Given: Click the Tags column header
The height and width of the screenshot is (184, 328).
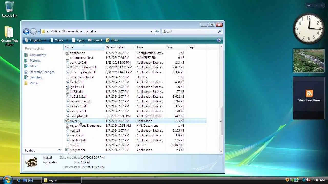Looking at the screenshot, I should (x=197, y=47).
